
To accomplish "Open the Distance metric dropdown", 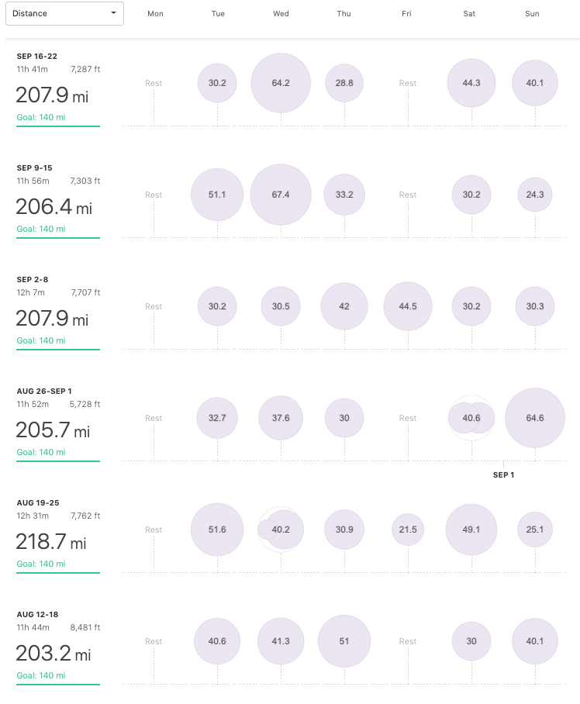I will pos(64,13).
